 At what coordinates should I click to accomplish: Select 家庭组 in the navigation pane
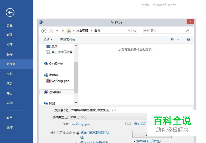(54, 75)
